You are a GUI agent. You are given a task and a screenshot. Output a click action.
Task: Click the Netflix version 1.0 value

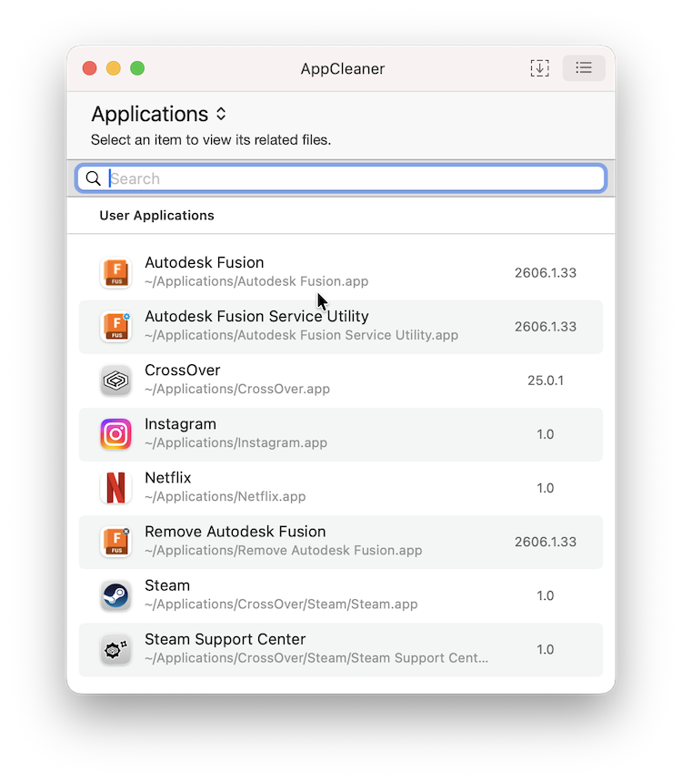546,488
